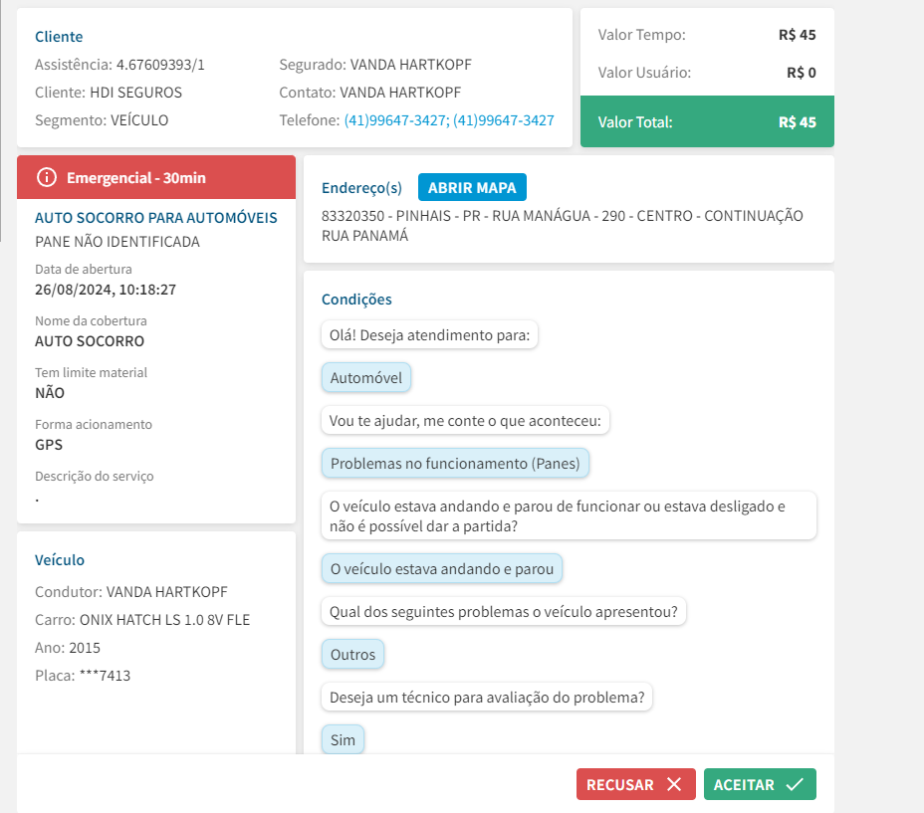Click PANE NÃO IDENTIFICADA text
The image size is (924, 813).
[117, 242]
